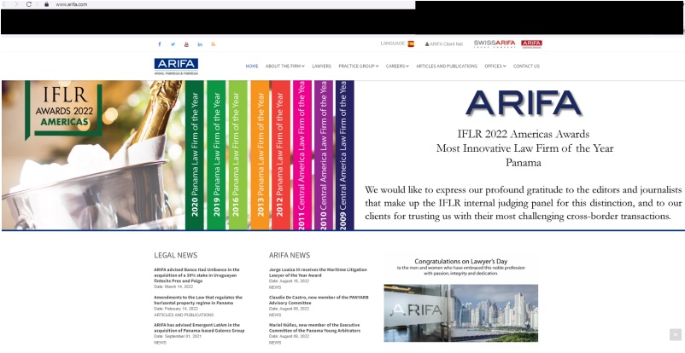Go to the Lawyers menu item
This screenshot has height=353, width=685.
pyautogui.click(x=321, y=66)
